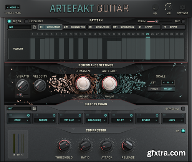Toggle the SEQ ON switch

9,21
